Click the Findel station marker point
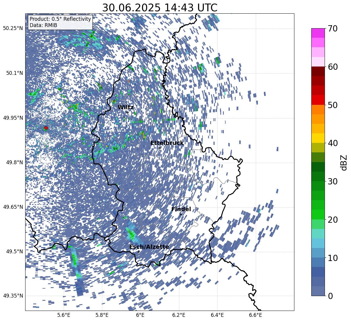This screenshot has height=321, width=351. click(x=181, y=214)
